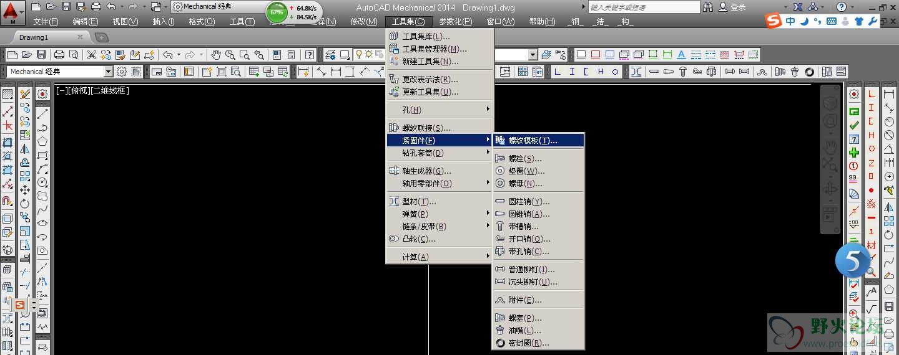Click green 67% memory ball widget

click(277, 12)
